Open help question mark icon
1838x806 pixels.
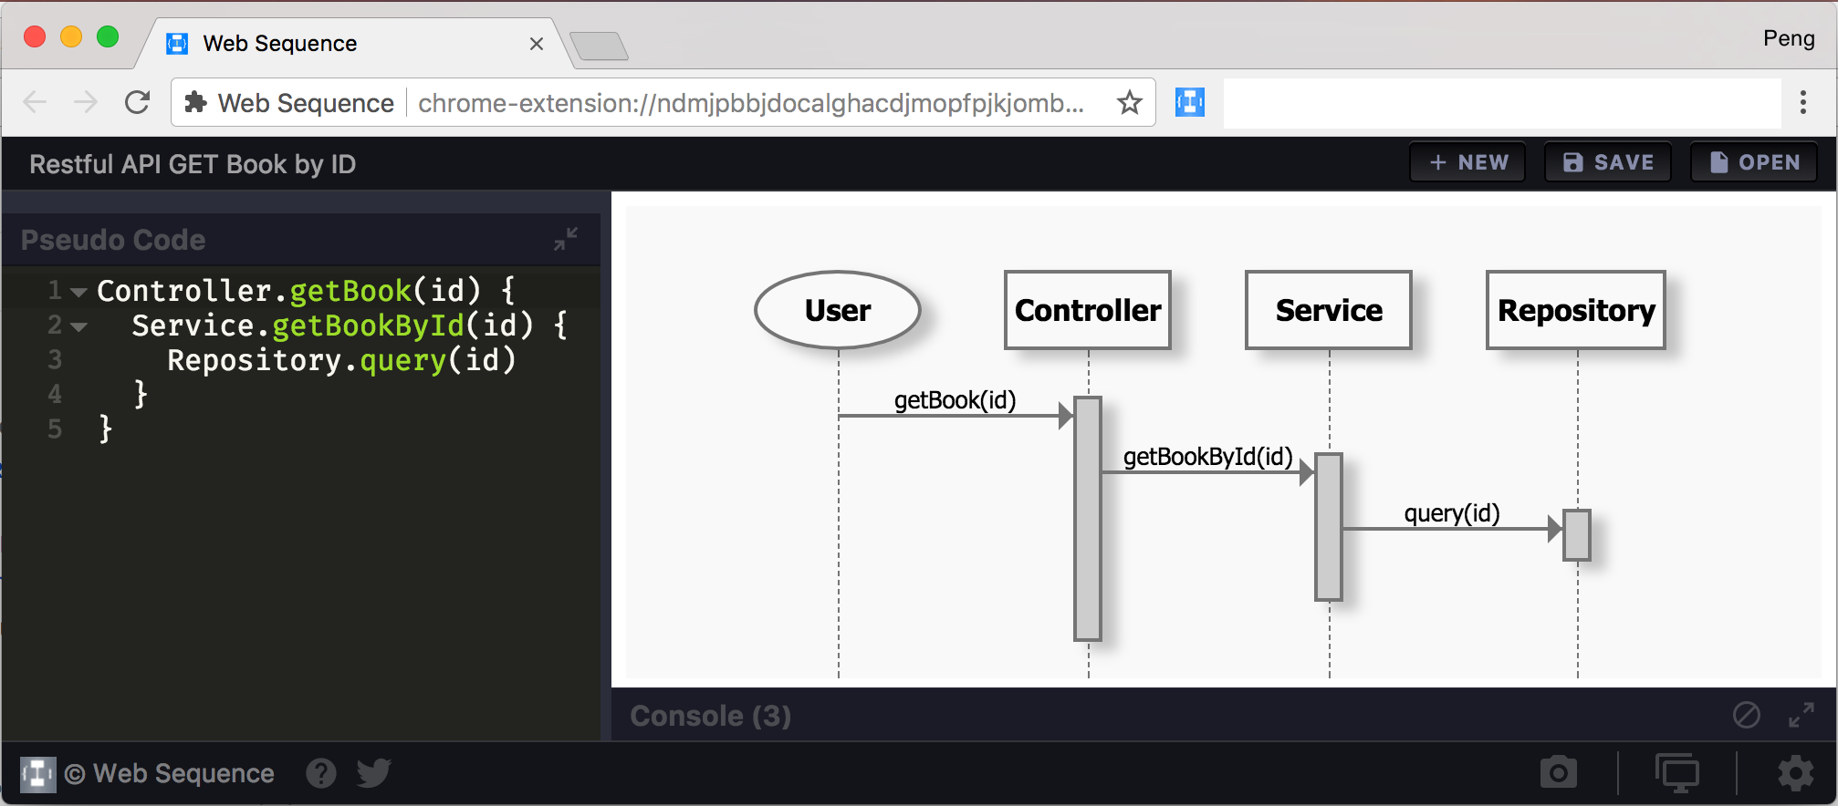(321, 773)
